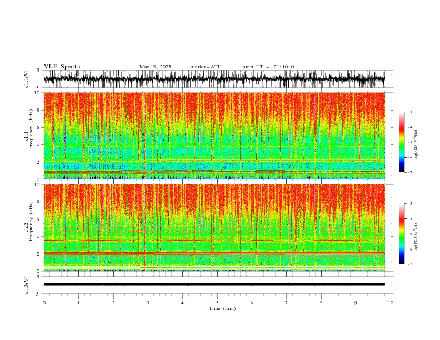Click the time axis tick label '3'

pyautogui.click(x=148, y=303)
